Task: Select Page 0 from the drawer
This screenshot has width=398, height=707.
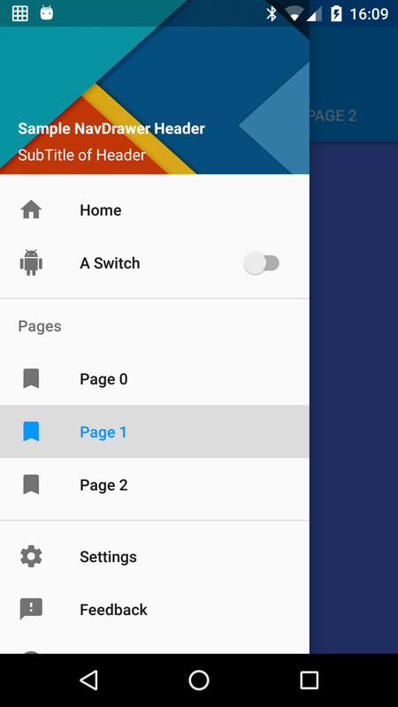Action: pyautogui.click(x=155, y=379)
